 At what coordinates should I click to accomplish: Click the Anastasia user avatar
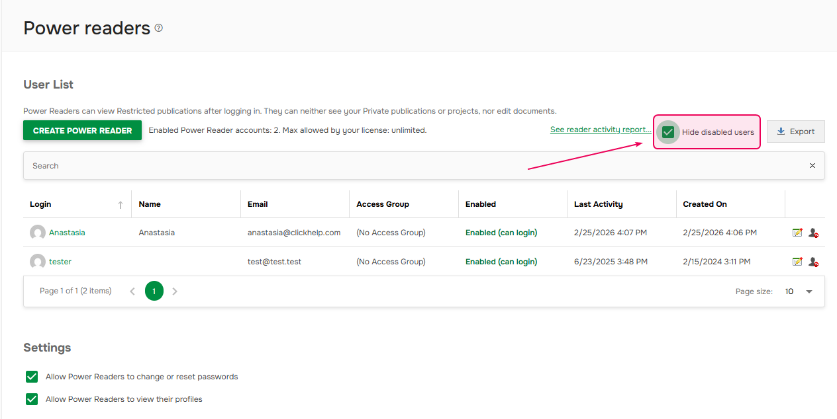point(38,233)
